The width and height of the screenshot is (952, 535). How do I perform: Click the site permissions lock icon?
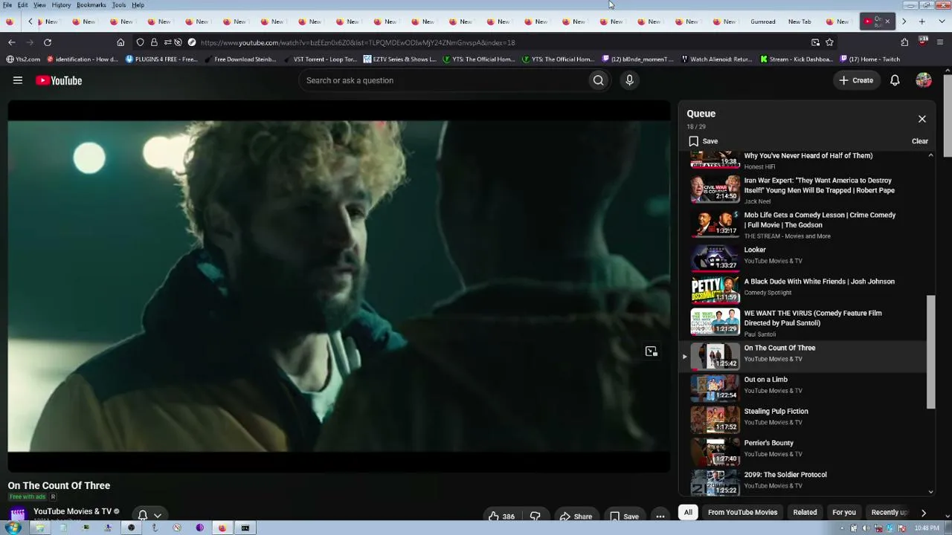coord(154,42)
